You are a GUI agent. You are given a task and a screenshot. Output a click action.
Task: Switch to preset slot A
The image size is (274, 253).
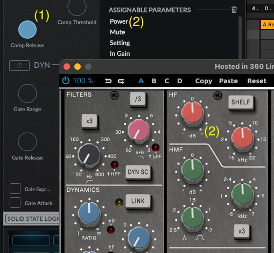[x=141, y=81]
